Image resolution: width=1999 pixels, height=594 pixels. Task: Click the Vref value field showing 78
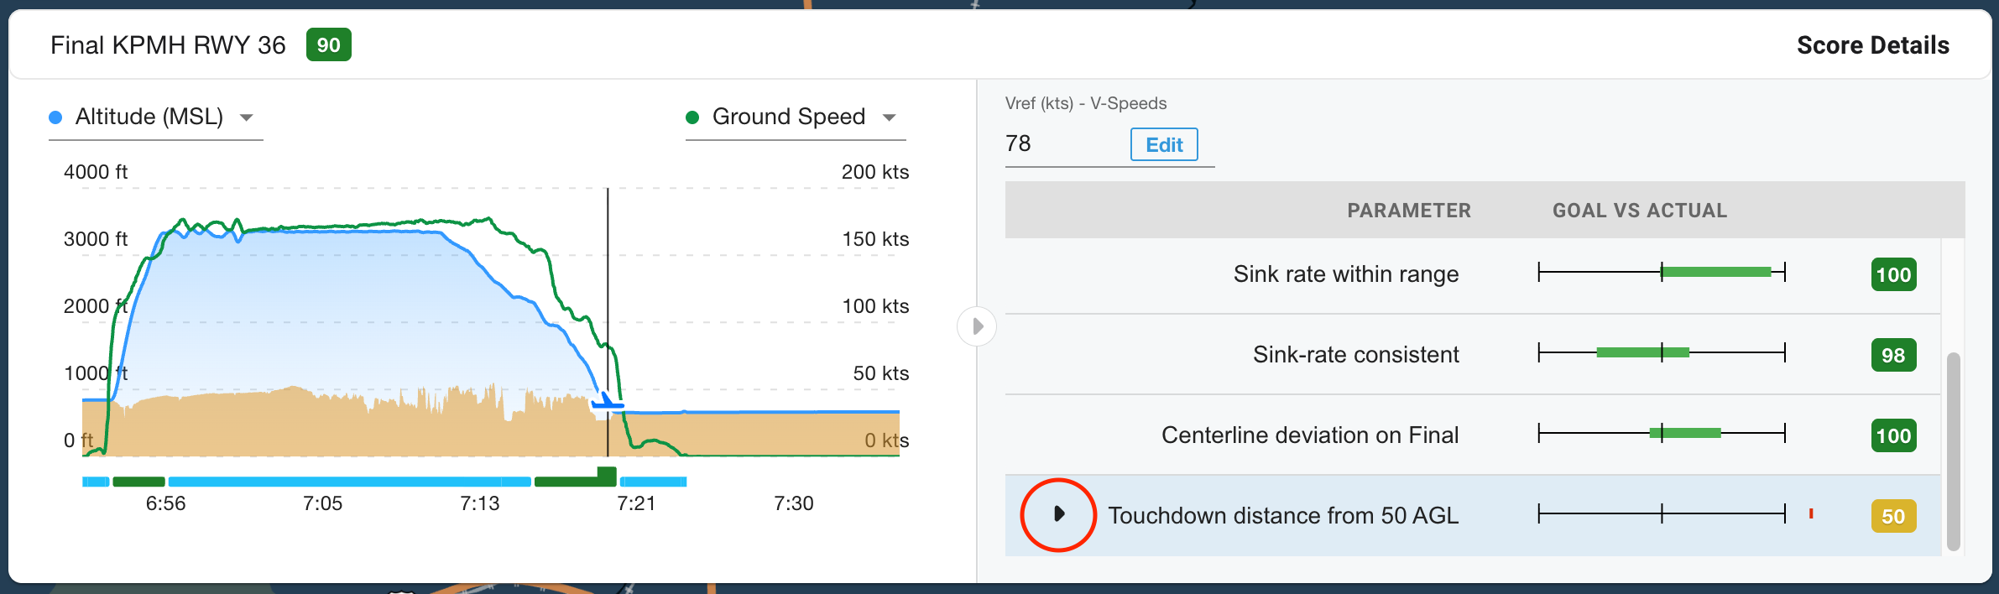click(1057, 143)
